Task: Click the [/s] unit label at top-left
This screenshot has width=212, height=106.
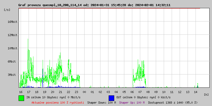Action: click(7, 10)
